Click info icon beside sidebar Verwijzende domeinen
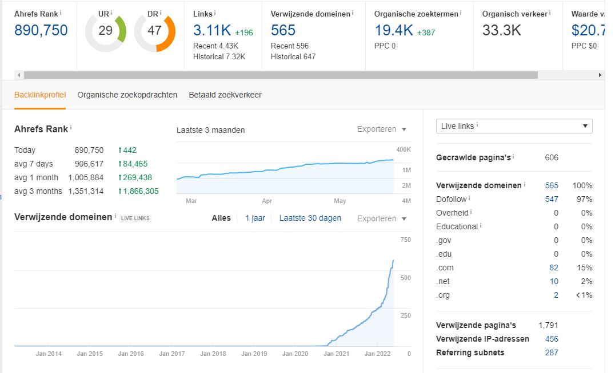 tap(525, 184)
